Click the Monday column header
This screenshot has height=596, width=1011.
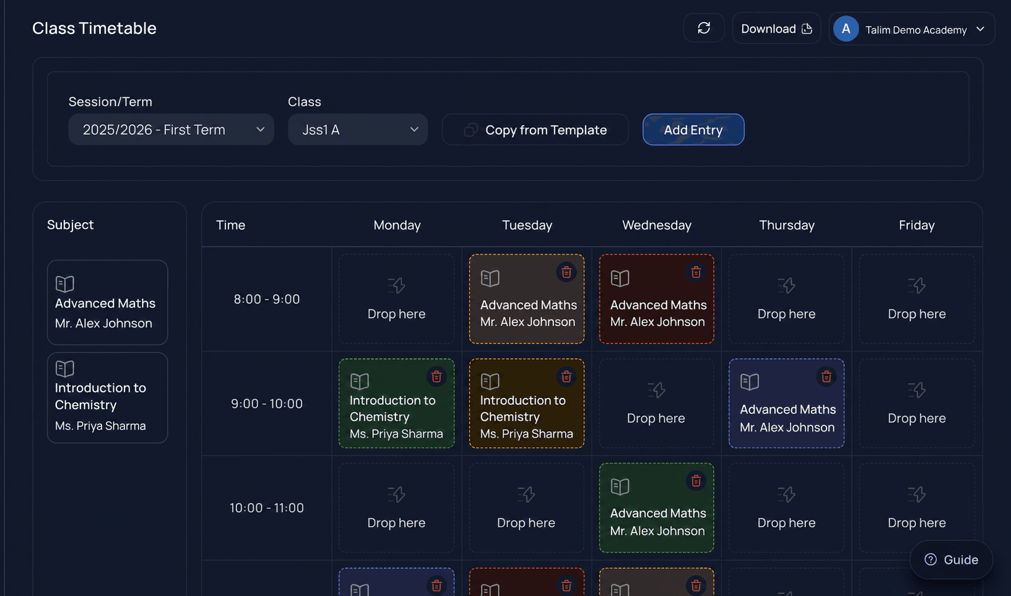click(397, 225)
